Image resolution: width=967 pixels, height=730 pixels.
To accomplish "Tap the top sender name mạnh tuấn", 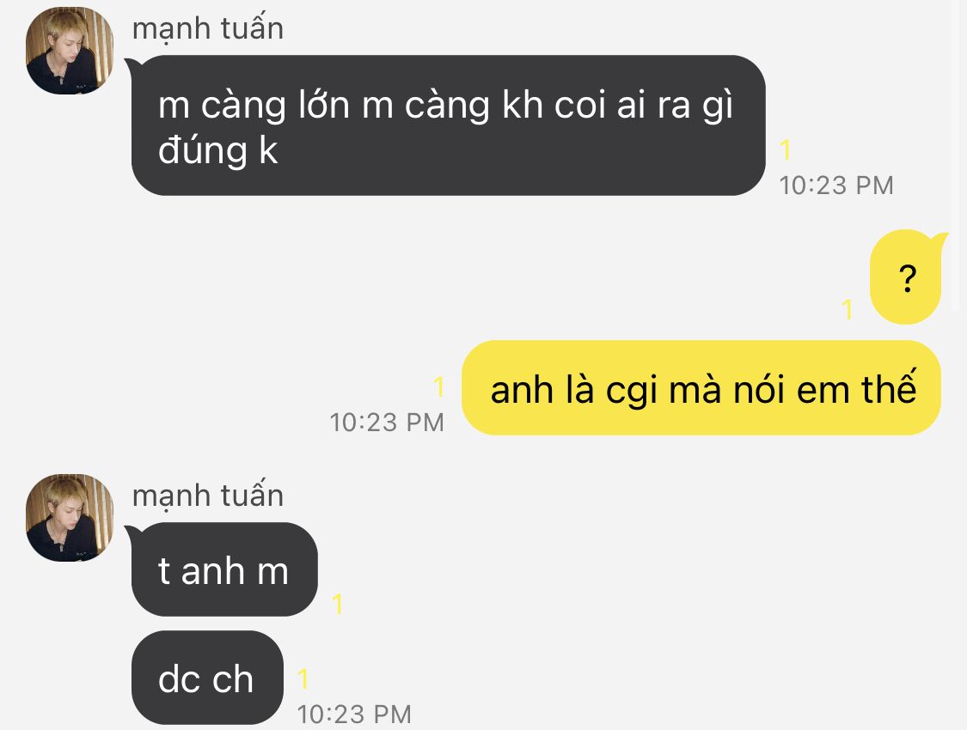I will pyautogui.click(x=208, y=29).
